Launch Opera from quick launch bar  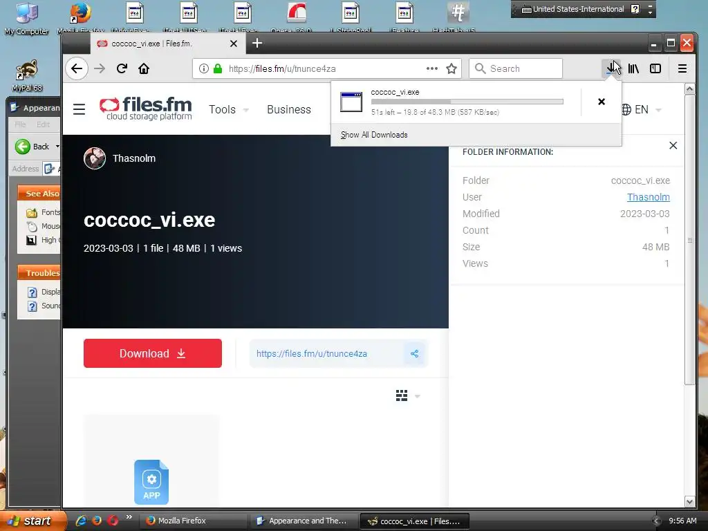113,521
